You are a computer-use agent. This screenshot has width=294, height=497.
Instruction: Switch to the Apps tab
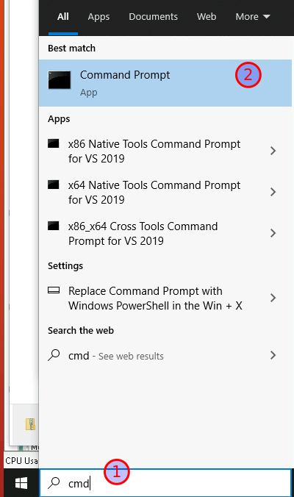tap(98, 17)
